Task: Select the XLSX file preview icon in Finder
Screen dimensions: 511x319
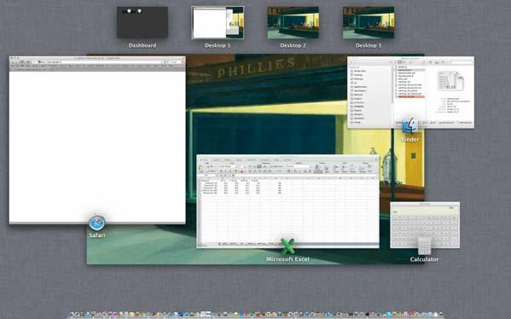Action: [x=451, y=81]
